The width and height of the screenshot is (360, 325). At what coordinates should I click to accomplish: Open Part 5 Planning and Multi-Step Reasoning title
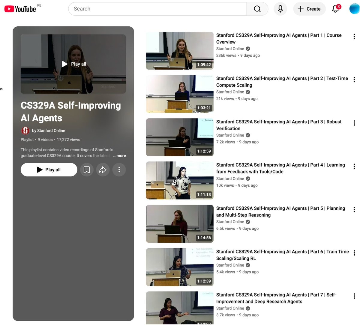click(x=280, y=212)
